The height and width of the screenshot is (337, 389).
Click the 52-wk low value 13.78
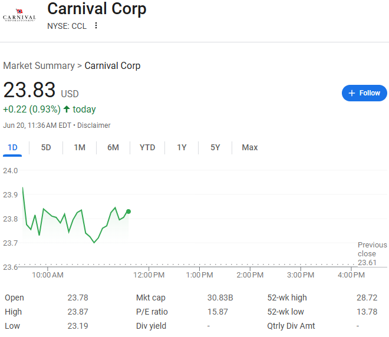click(367, 312)
